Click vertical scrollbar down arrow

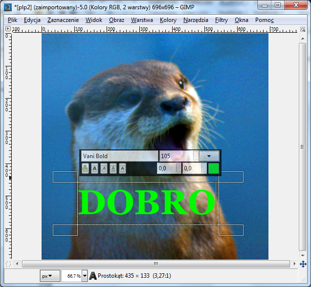click(x=303, y=255)
